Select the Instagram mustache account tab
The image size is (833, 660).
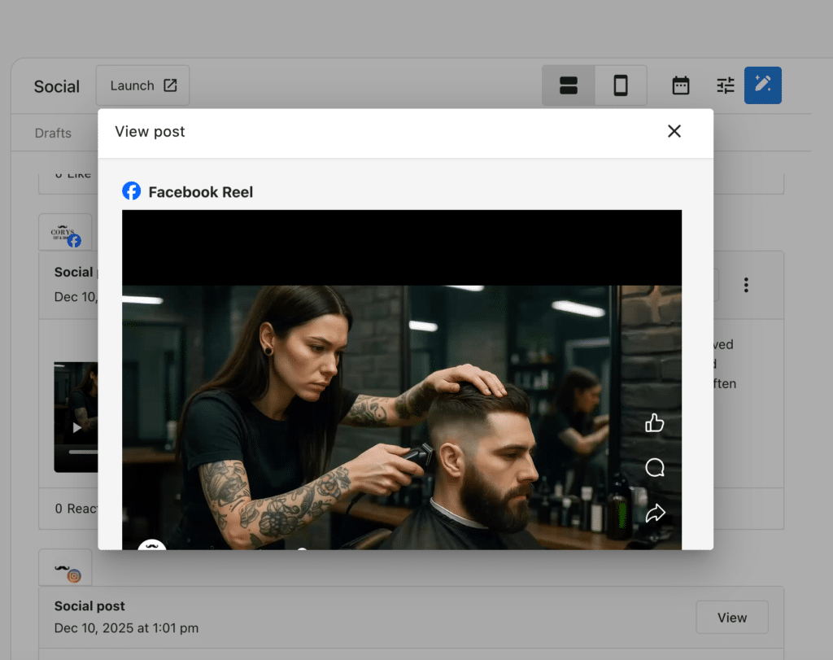pos(65,568)
